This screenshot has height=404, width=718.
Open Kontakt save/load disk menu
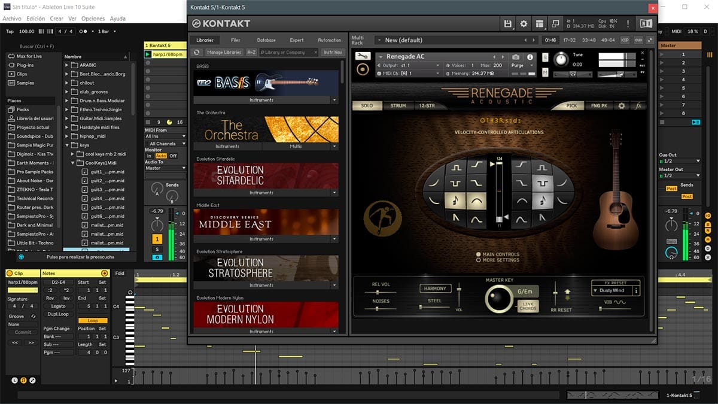coord(508,23)
